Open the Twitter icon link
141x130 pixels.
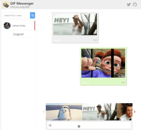tap(129, 5)
